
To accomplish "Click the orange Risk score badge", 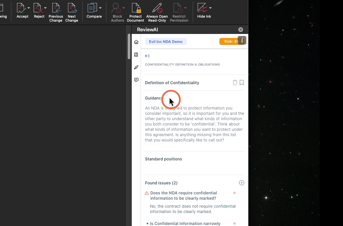I will coord(229,42).
